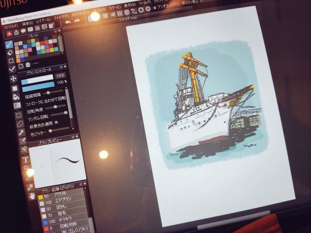The image size is (311, 233).
Task: Select the Brush tool
Action: coord(9,45)
